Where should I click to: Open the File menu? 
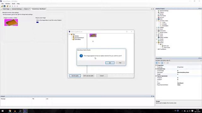coord(3,3)
